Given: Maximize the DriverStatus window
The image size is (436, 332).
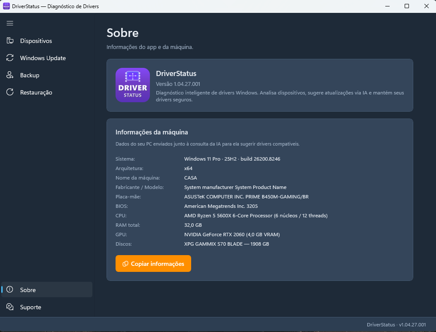Looking at the screenshot, I should [406, 6].
